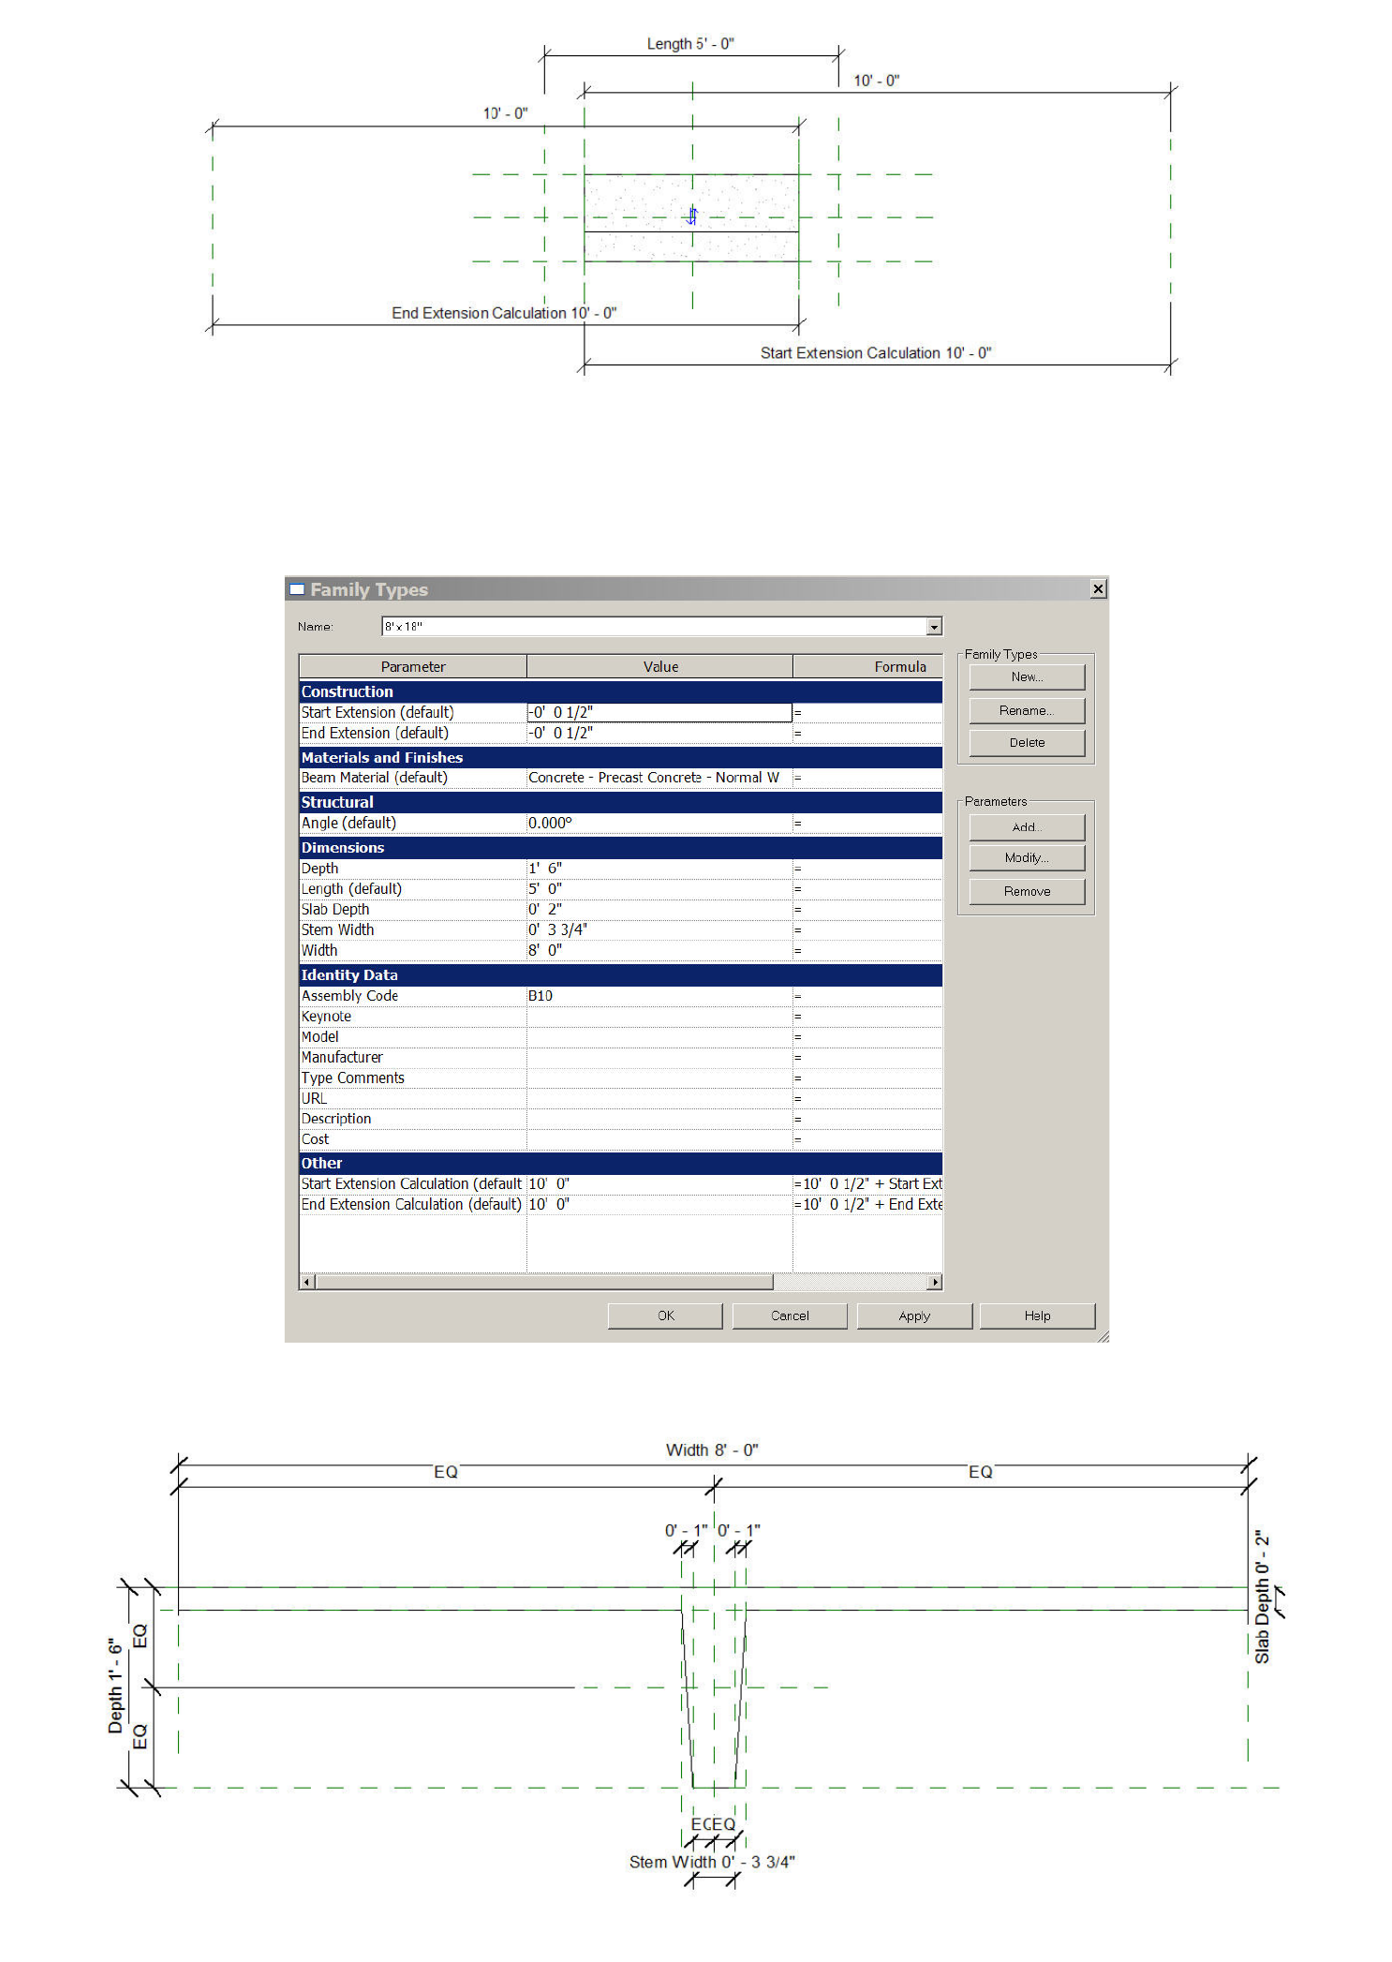Click the horizontal scrollbar right arrow
The width and height of the screenshot is (1392, 1962).
tap(934, 1282)
